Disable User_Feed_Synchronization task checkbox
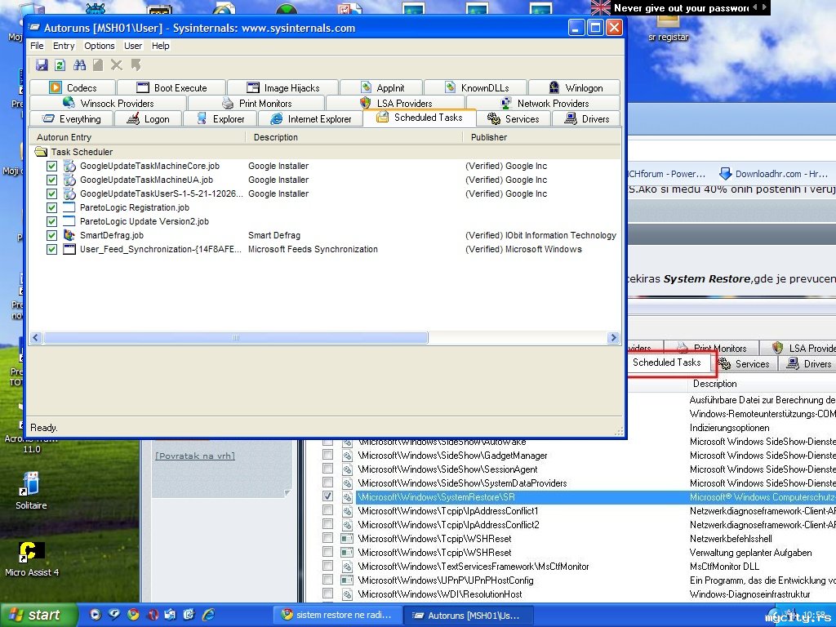The width and height of the screenshot is (836, 627). tap(51, 249)
